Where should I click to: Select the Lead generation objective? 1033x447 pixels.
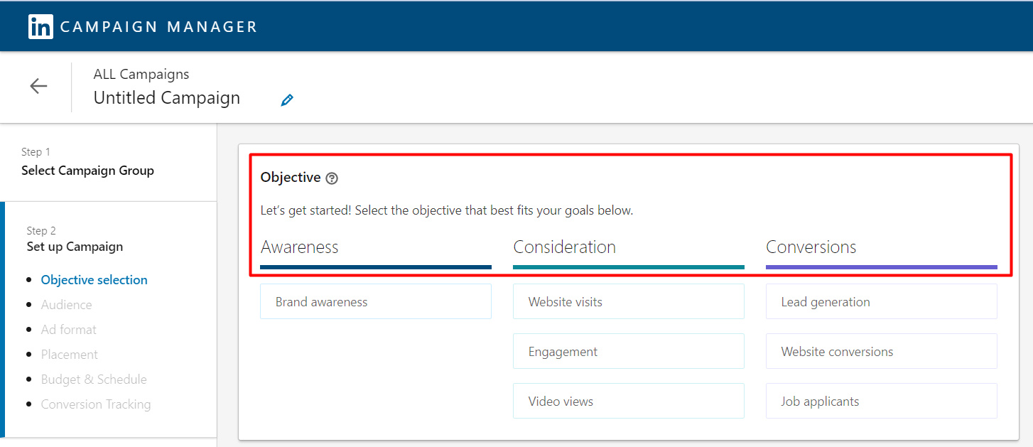point(881,302)
